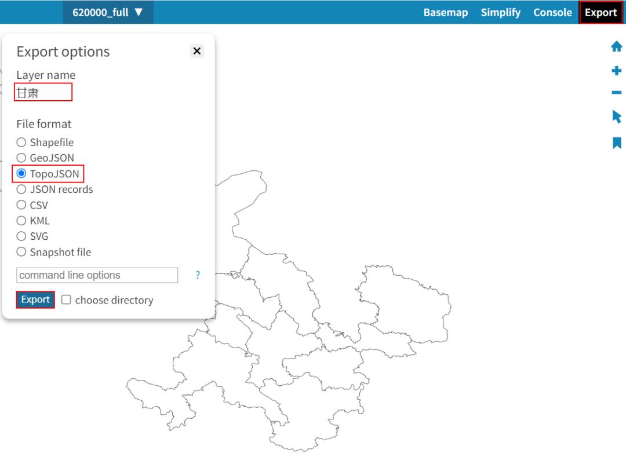Enable the choose directory checkbox

click(x=67, y=300)
